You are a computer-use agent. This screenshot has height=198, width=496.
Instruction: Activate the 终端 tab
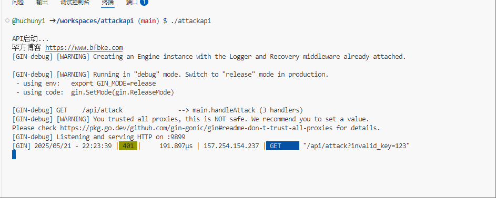(x=108, y=3)
